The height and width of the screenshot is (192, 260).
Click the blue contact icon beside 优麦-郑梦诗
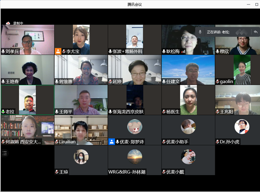[112, 141]
